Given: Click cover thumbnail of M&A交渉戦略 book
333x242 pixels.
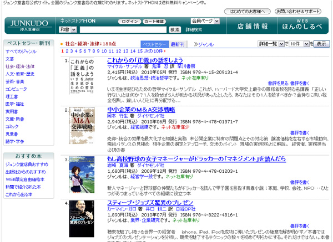Looking at the screenshot, I should click(x=82, y=126).
